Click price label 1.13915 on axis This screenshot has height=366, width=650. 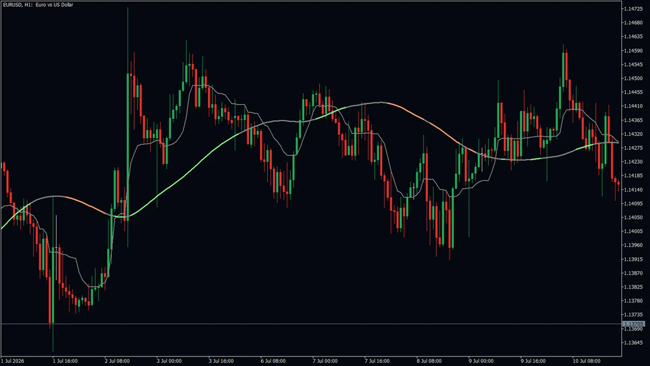point(633,259)
